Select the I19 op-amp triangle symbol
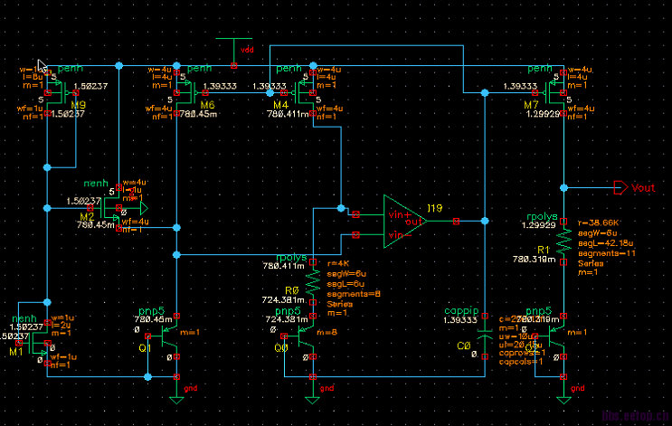The height and width of the screenshot is (426, 672). click(x=404, y=222)
